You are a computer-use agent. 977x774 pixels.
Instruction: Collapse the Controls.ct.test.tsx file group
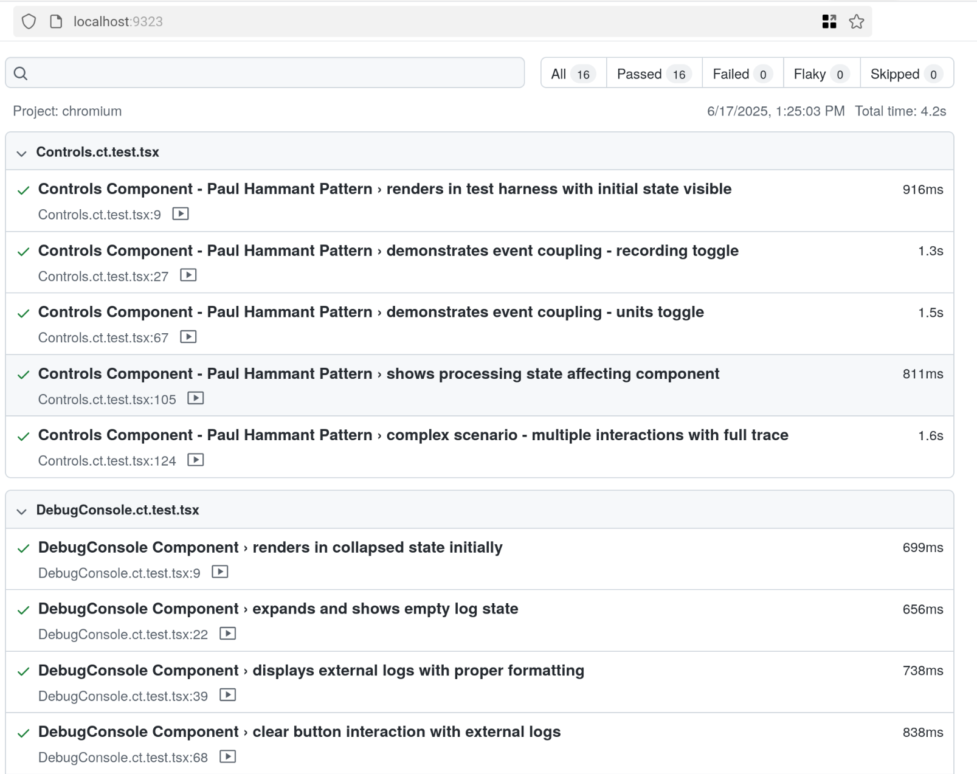[22, 153]
